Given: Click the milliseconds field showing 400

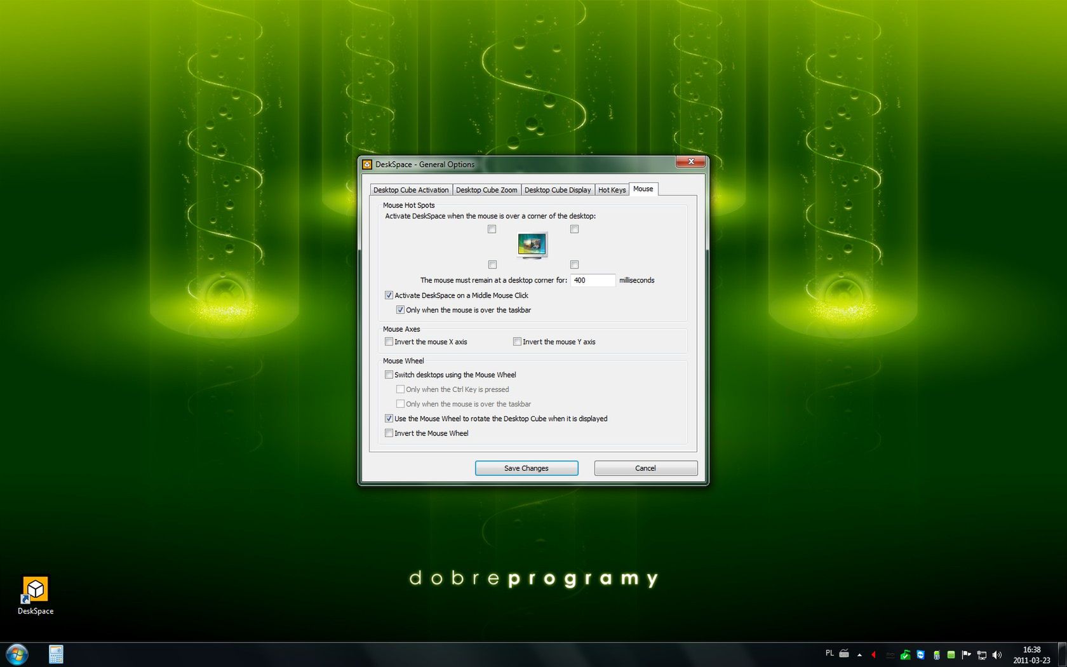Looking at the screenshot, I should 593,280.
